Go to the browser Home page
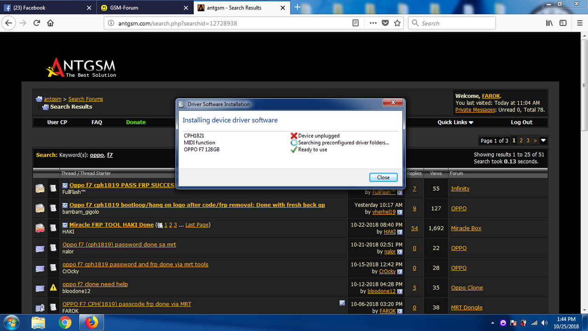 (51, 23)
